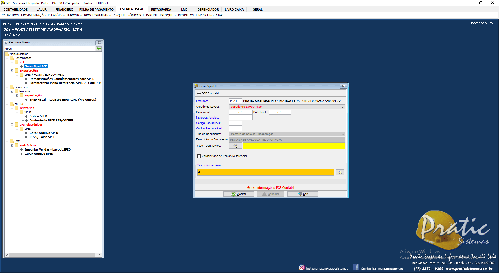This screenshot has width=499, height=273.
Task: Click the Sair button
Action: [x=303, y=194]
